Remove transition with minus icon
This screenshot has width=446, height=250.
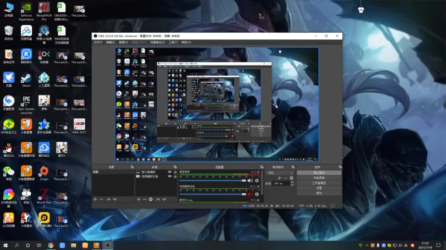(285, 178)
